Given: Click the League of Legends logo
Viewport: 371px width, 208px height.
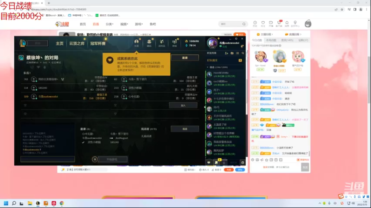Looking at the screenshot, I should pos(23,43).
